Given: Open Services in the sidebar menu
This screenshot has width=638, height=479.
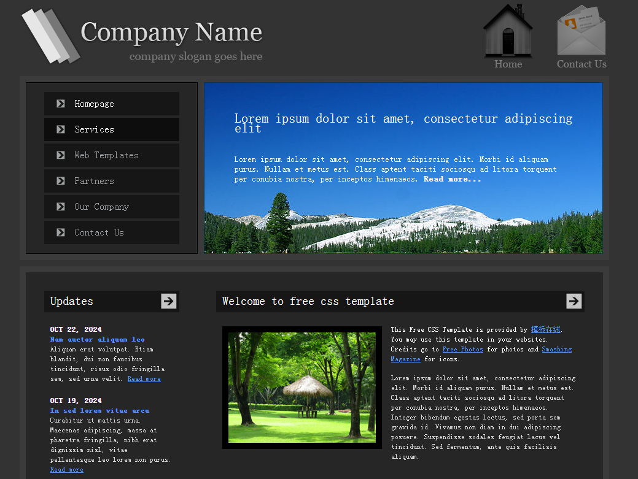Looking at the screenshot, I should [x=95, y=129].
